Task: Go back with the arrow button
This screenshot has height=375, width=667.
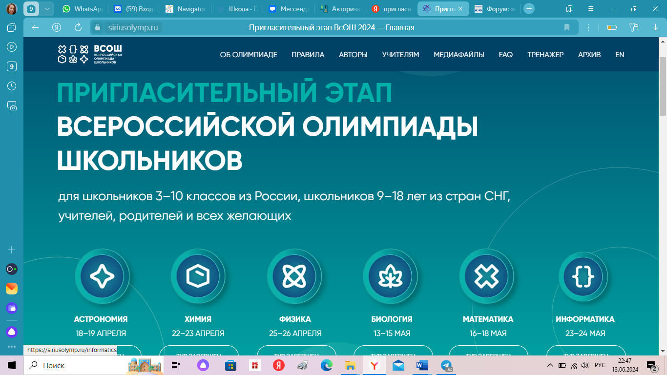Action: point(35,27)
